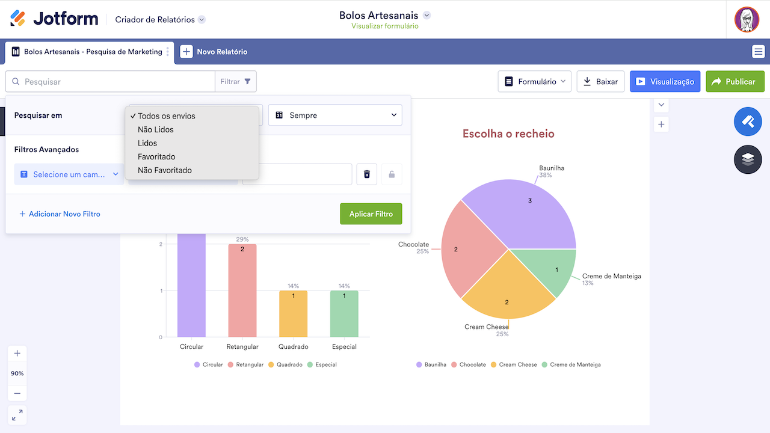Open the hamburger menu on the blue bar
Screen dimensions: 770x433
click(x=758, y=52)
